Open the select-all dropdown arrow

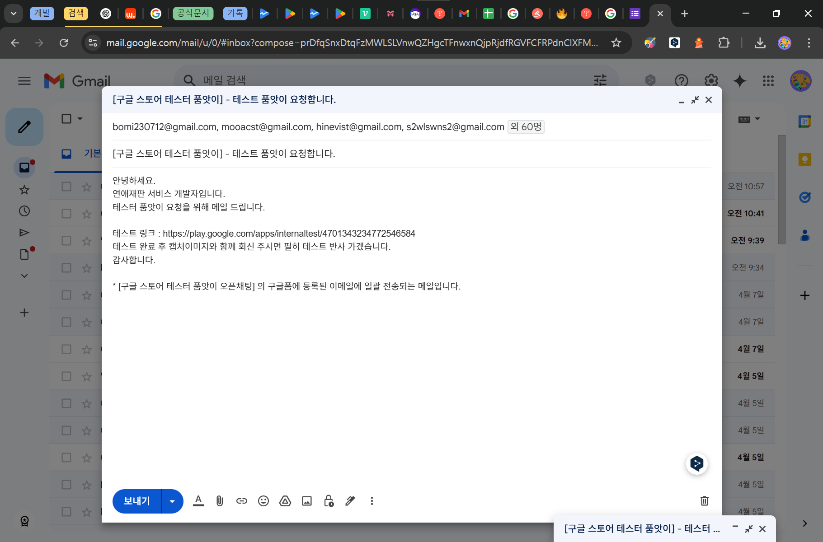(x=80, y=119)
